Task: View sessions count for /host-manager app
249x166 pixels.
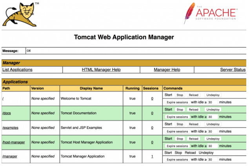Action: [x=152, y=142]
